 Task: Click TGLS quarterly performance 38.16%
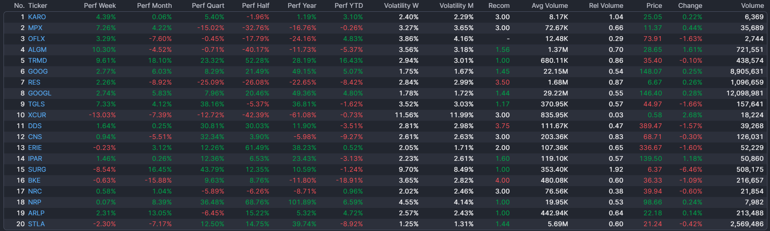tap(212, 104)
